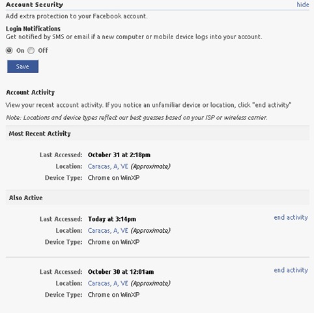
Task: End activity for October 30 session
Action: (x=291, y=270)
